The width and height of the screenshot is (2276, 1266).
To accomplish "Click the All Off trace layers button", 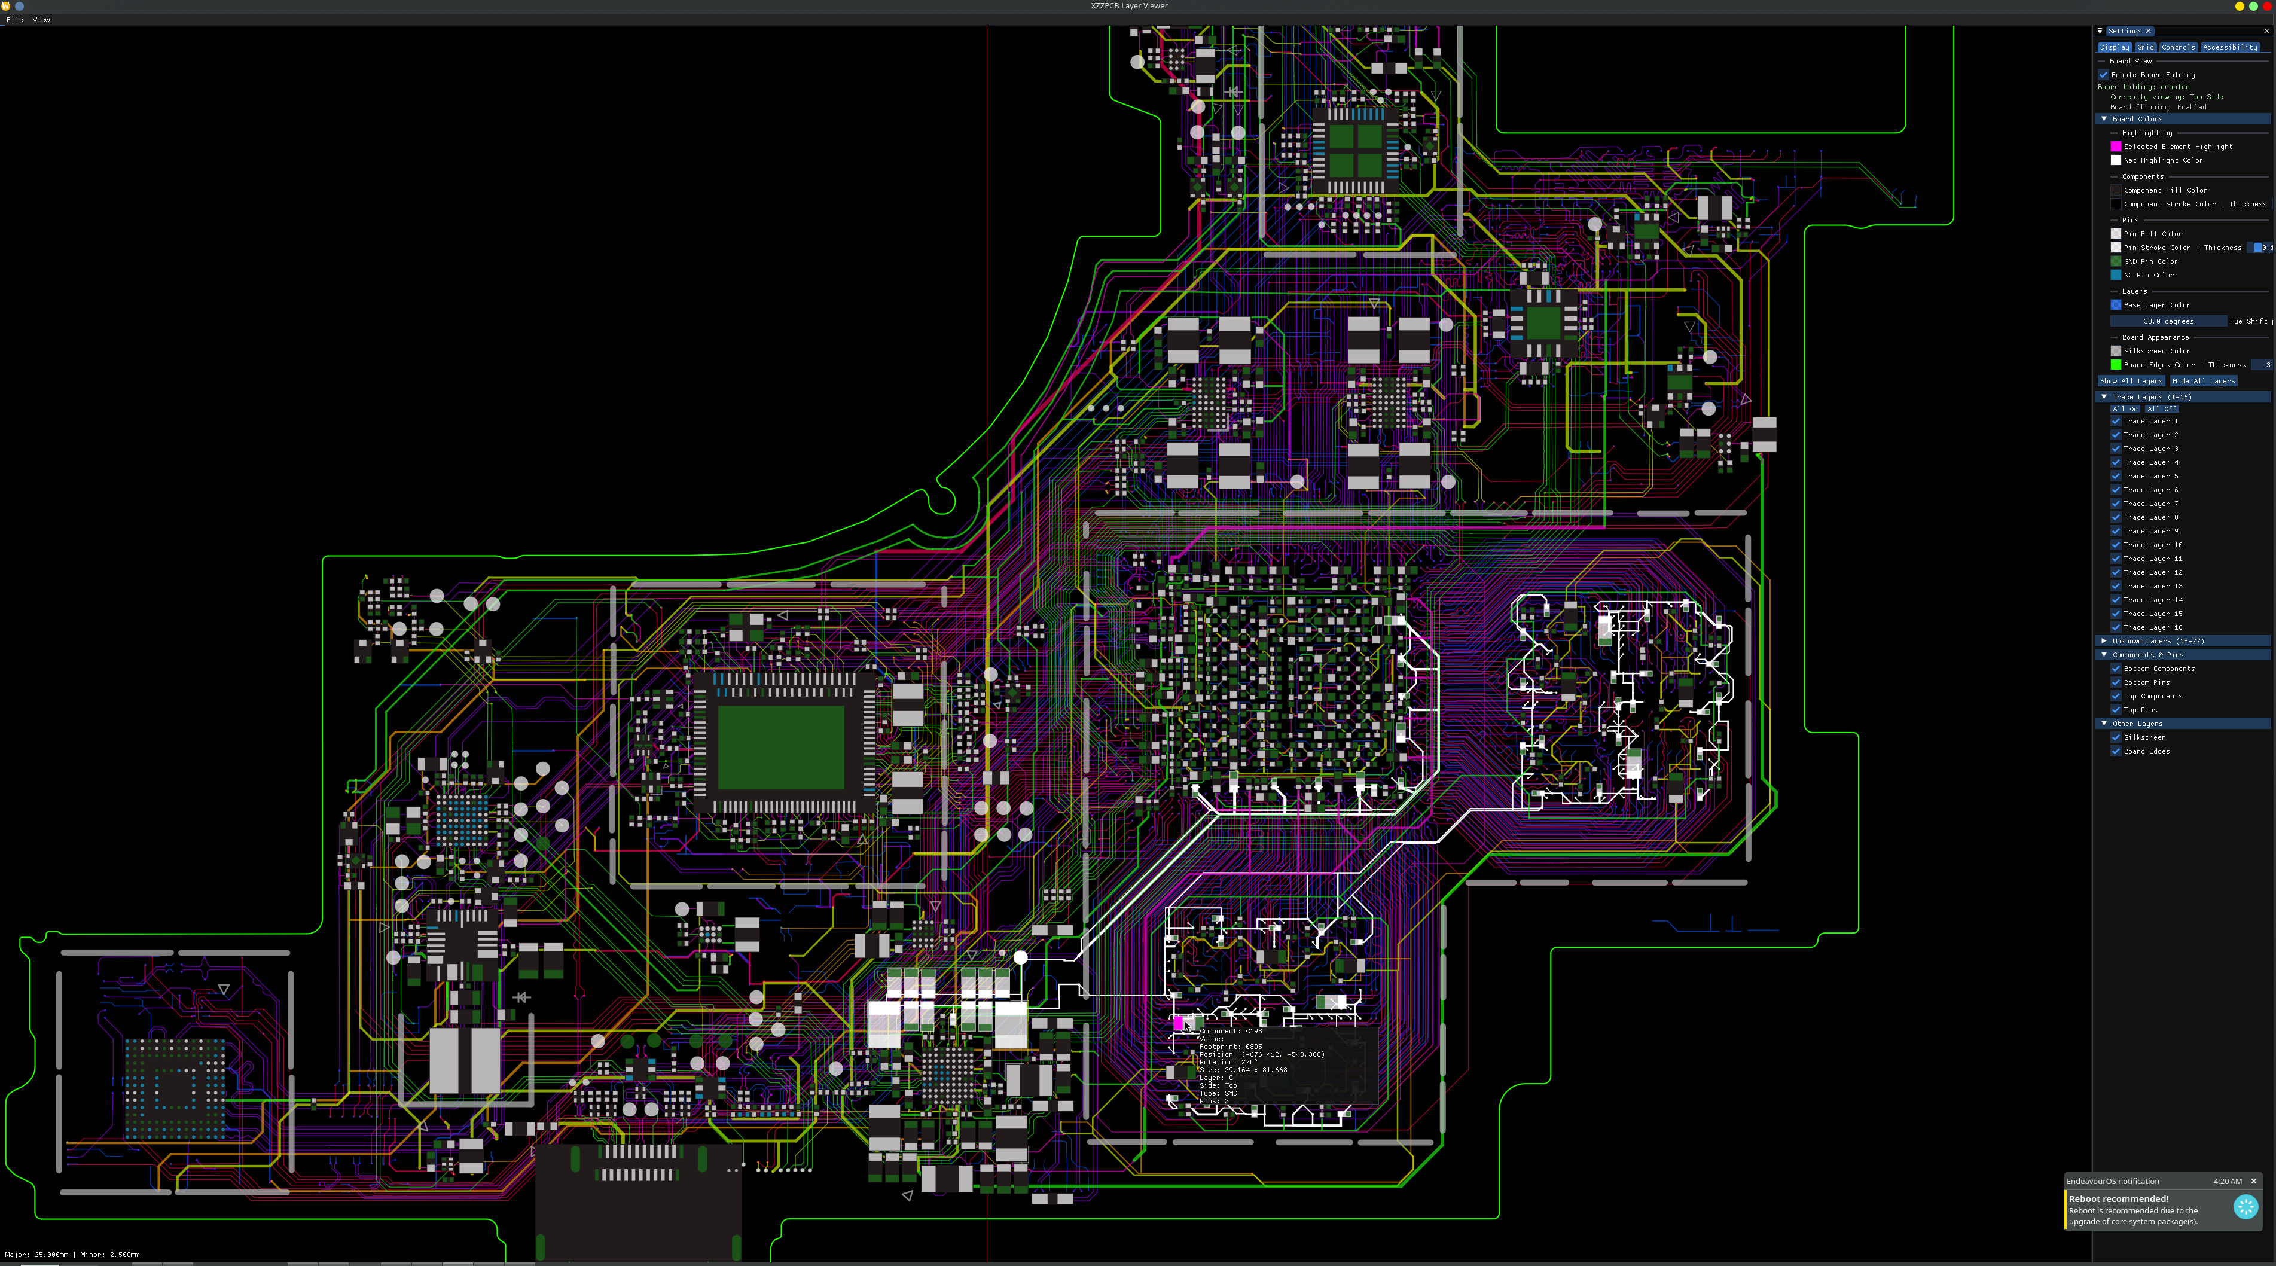I will tap(2161, 409).
